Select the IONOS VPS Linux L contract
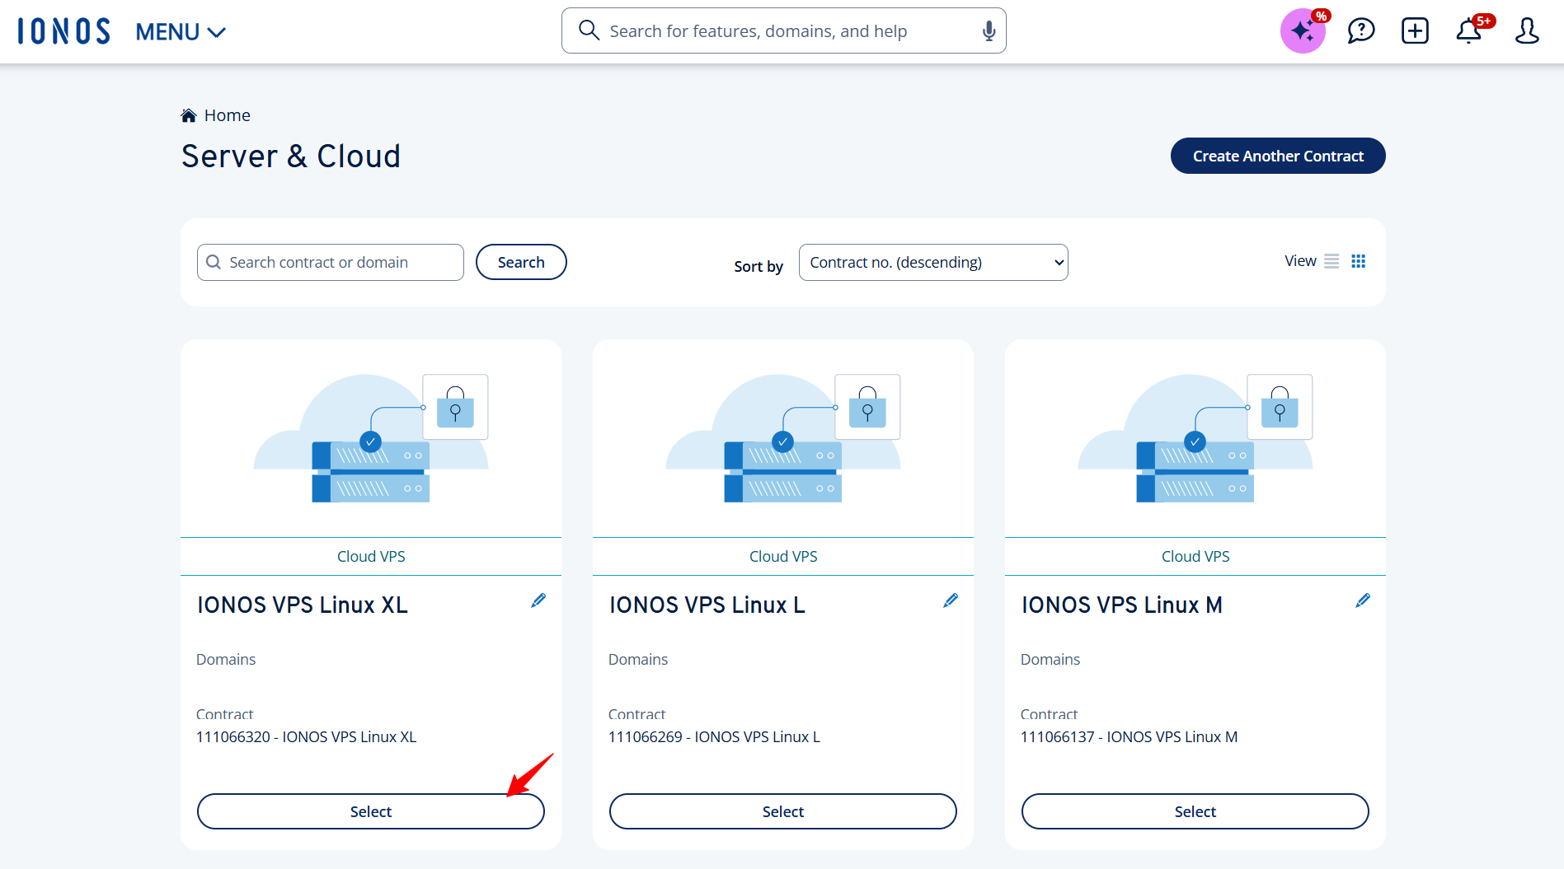 783,811
